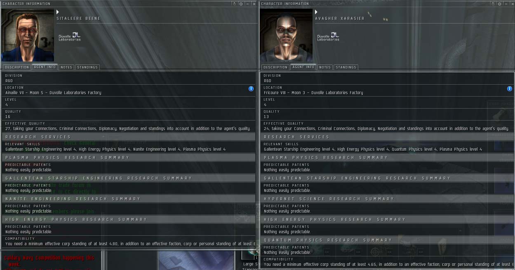The height and width of the screenshot is (270, 515).
Task: Show location info for Ainaille VII station
Action: (x=251, y=89)
